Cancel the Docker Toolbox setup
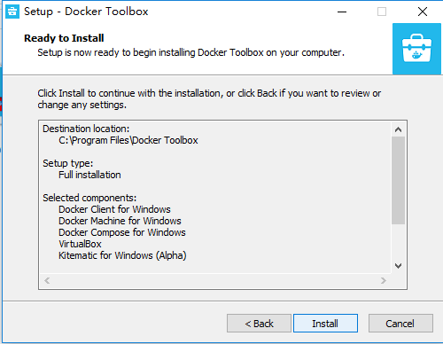 tap(400, 324)
